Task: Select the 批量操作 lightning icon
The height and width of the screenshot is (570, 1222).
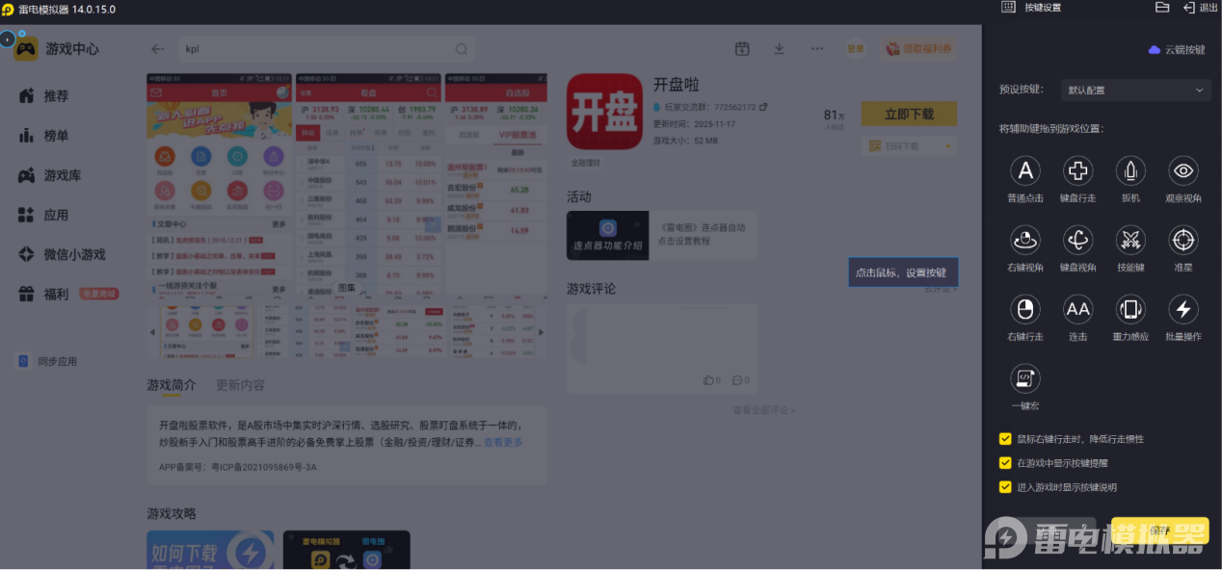Action: coord(1183,309)
